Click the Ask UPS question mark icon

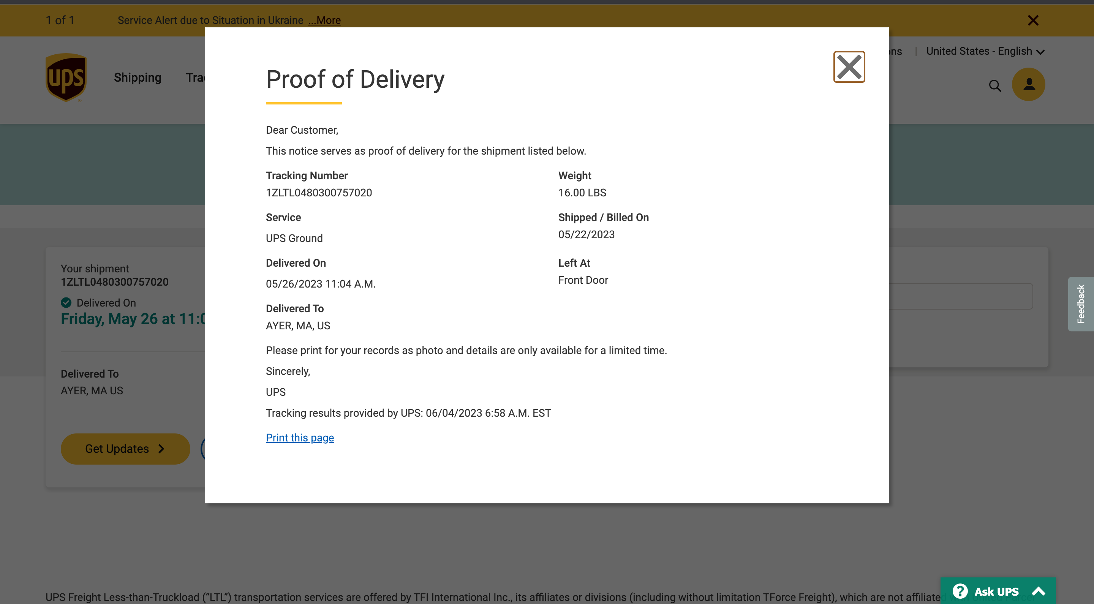pyautogui.click(x=960, y=591)
